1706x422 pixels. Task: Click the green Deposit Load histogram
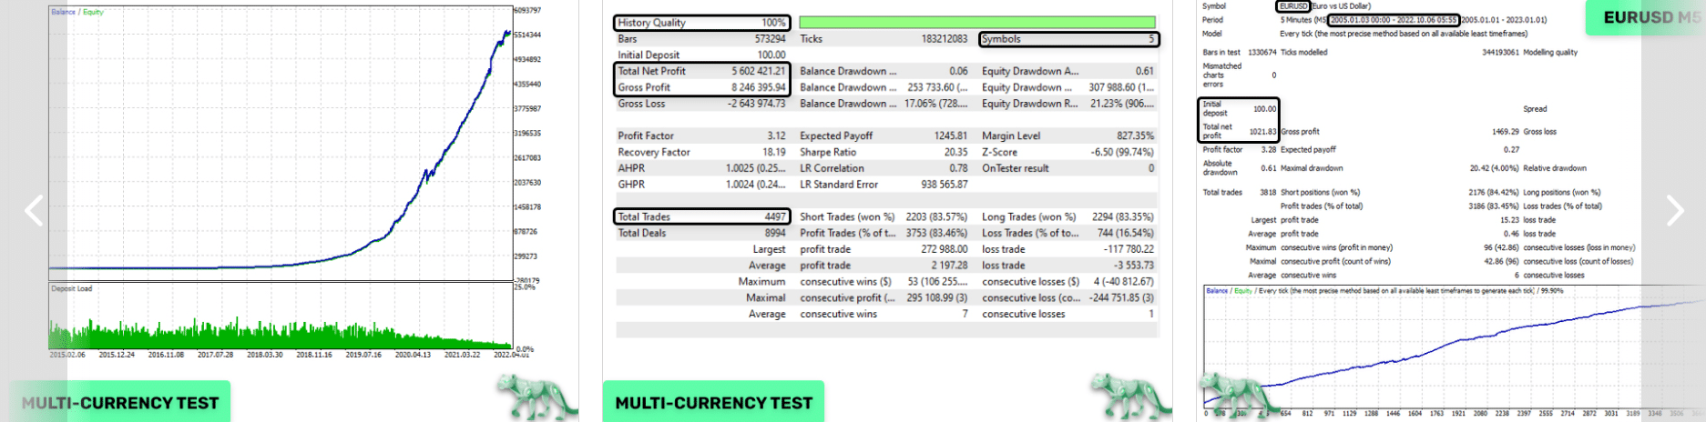[x=281, y=332]
